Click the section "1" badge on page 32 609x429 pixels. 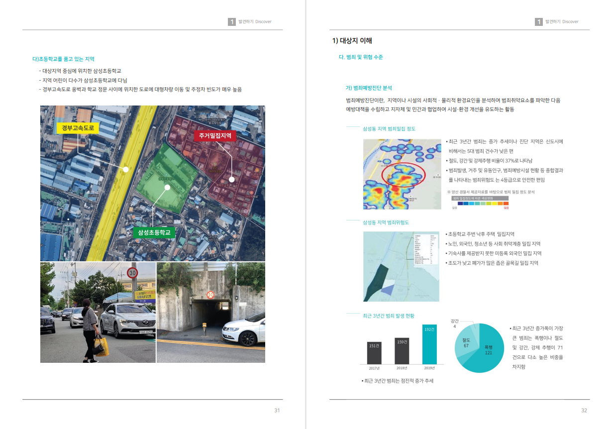[x=538, y=22]
